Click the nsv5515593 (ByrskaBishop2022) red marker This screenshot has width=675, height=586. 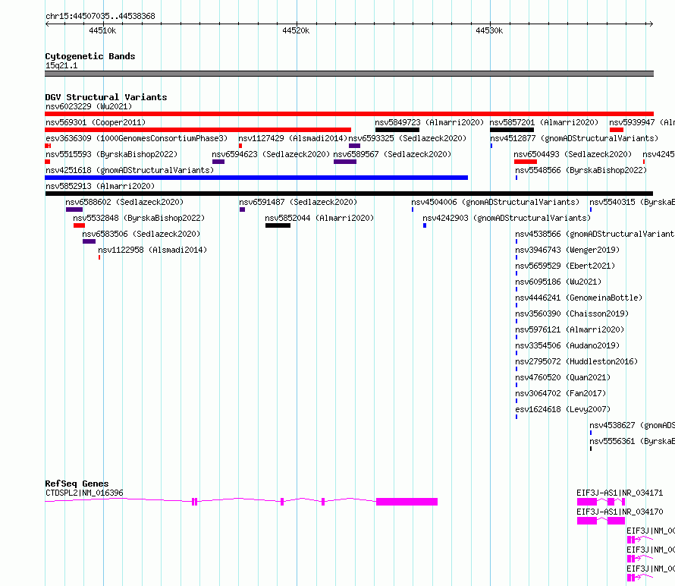coord(47,162)
